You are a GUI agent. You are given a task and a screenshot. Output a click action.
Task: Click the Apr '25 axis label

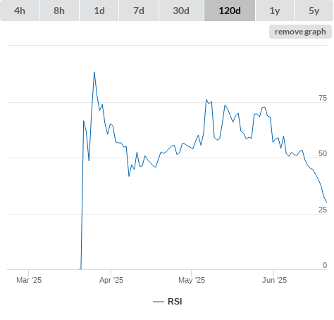click(111, 280)
